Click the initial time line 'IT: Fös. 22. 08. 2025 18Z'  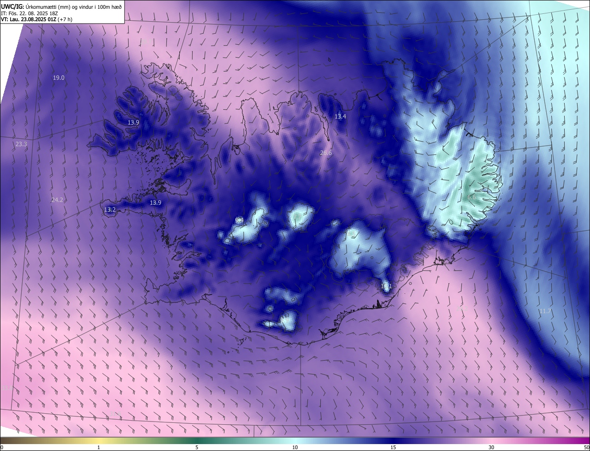30,13
